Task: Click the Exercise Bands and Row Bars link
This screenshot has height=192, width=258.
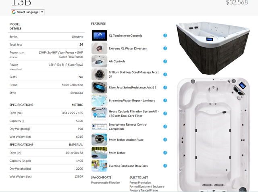Action: click(x=128, y=166)
